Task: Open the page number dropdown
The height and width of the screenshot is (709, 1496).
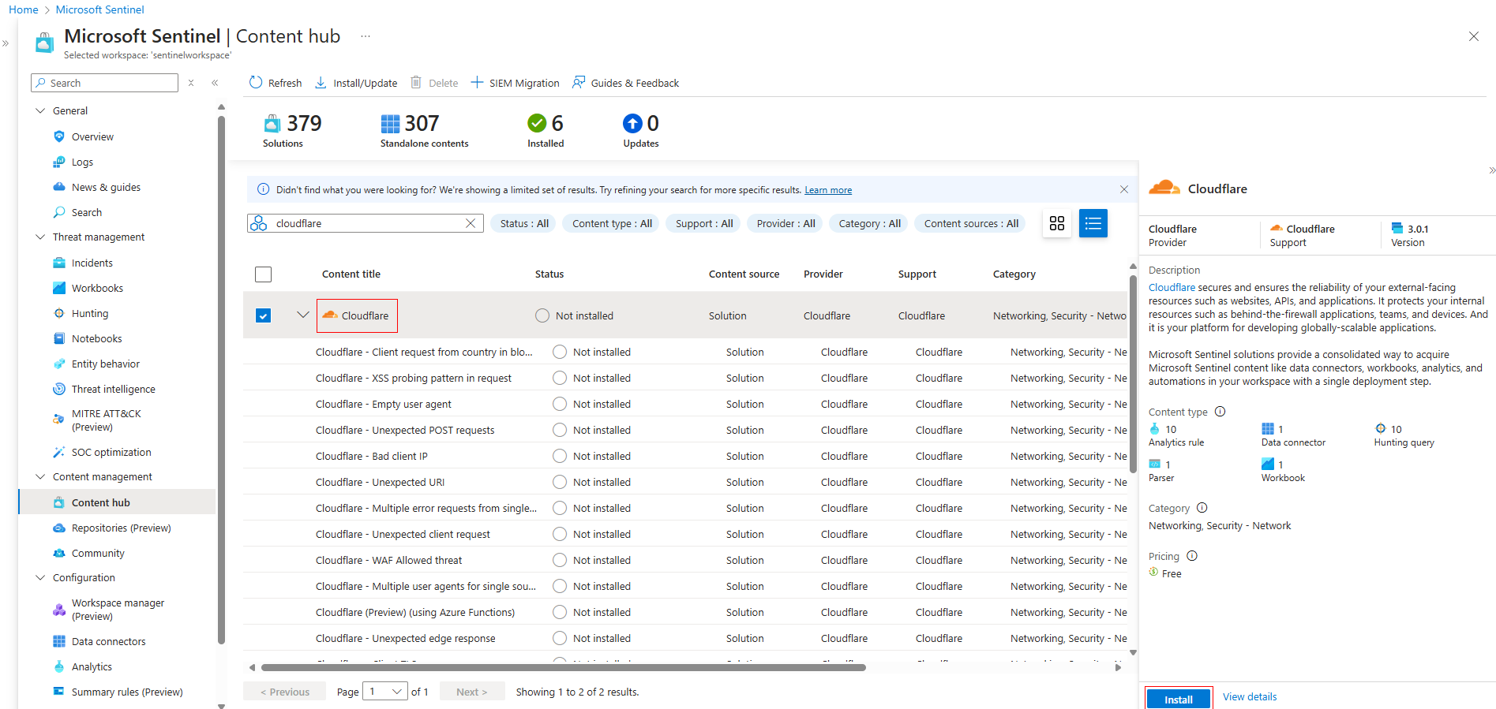Action: coord(385,692)
